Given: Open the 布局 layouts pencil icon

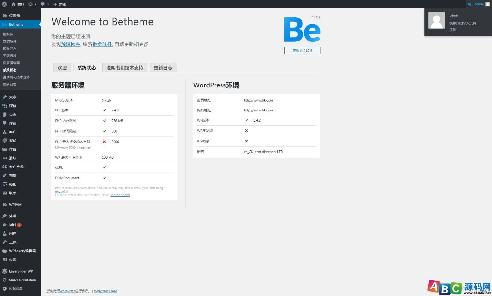Looking at the screenshot, I should 4,175.
